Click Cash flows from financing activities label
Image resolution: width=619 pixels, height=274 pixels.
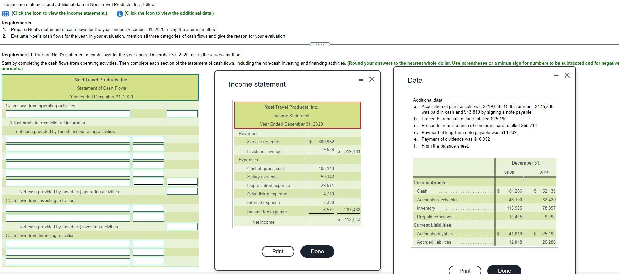pyautogui.click(x=41, y=235)
